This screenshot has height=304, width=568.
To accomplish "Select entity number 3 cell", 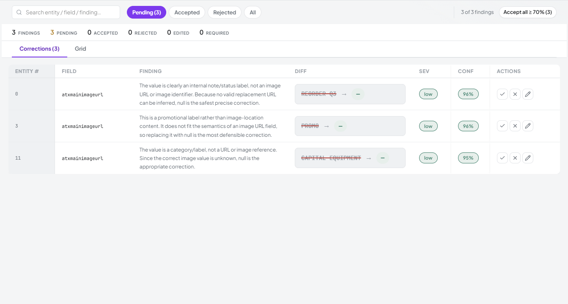I will coord(32,126).
